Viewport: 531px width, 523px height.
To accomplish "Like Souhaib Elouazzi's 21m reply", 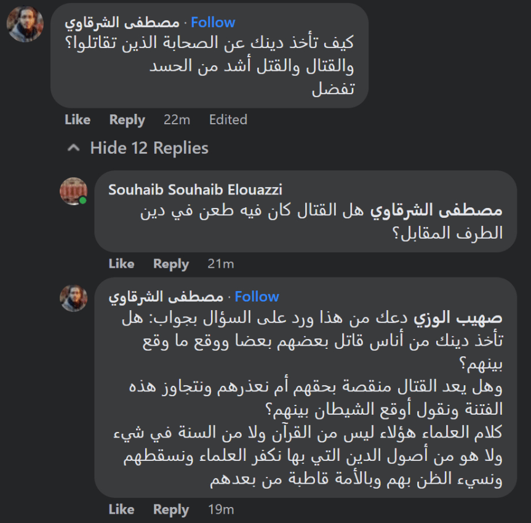I will point(121,264).
